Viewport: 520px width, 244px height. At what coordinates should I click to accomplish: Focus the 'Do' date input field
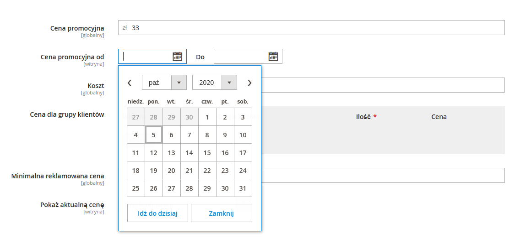[x=241, y=57]
